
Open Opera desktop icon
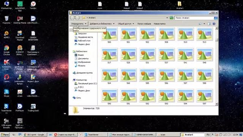point(6,78)
